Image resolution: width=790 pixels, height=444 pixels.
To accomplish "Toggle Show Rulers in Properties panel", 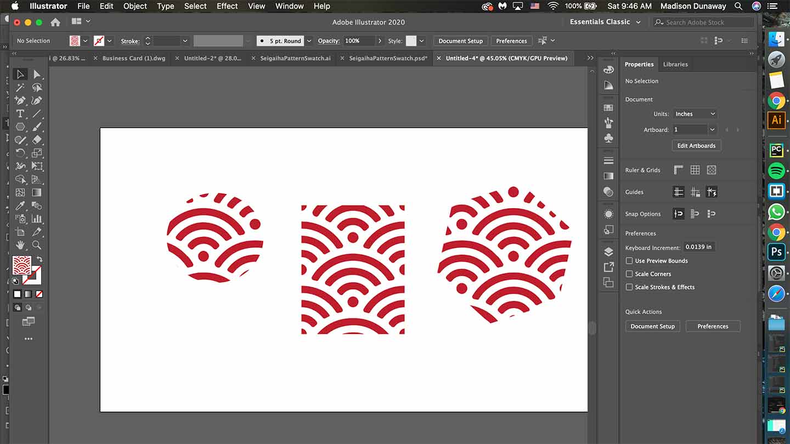I will point(679,170).
